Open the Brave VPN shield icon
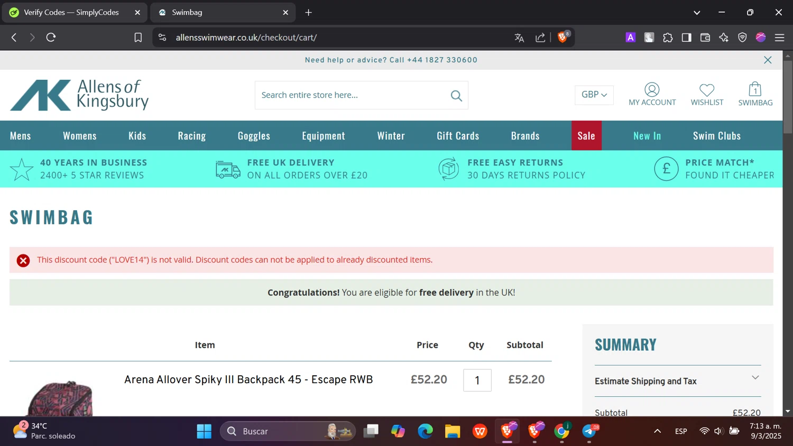793x446 pixels. (742, 38)
